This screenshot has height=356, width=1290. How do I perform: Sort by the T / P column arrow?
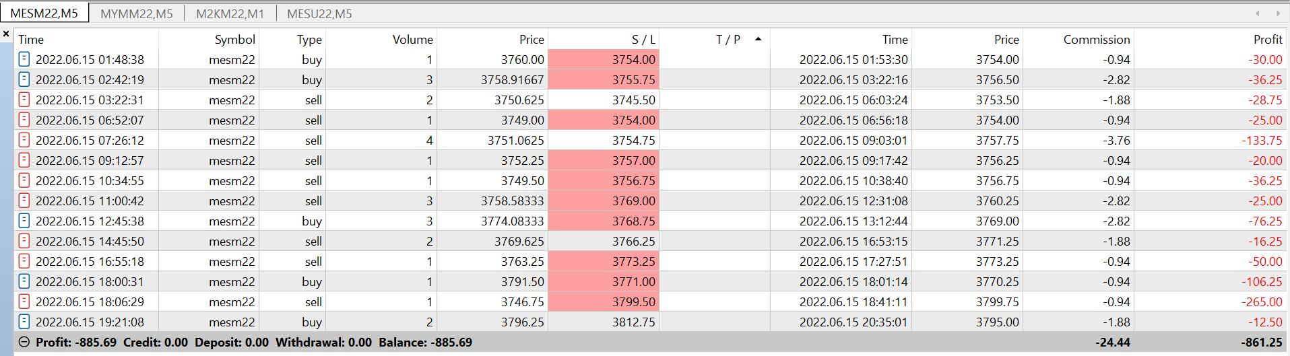point(758,39)
